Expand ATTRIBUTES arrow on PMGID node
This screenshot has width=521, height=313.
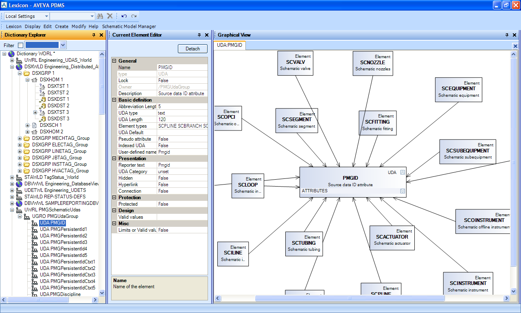click(403, 191)
